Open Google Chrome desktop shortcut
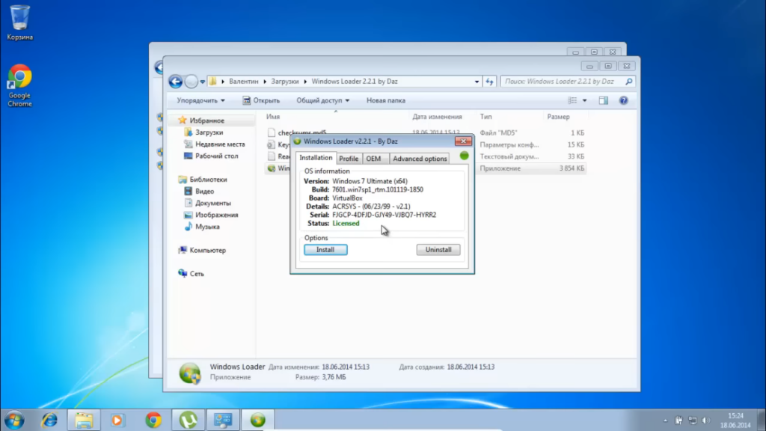766x431 pixels. click(19, 85)
